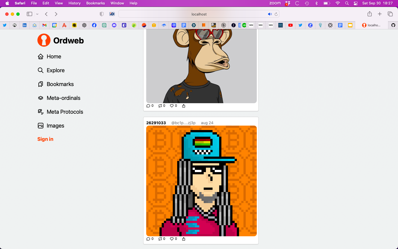Screen dimensions: 398x249
Task: Click the Sign in link
Action: coord(45,139)
